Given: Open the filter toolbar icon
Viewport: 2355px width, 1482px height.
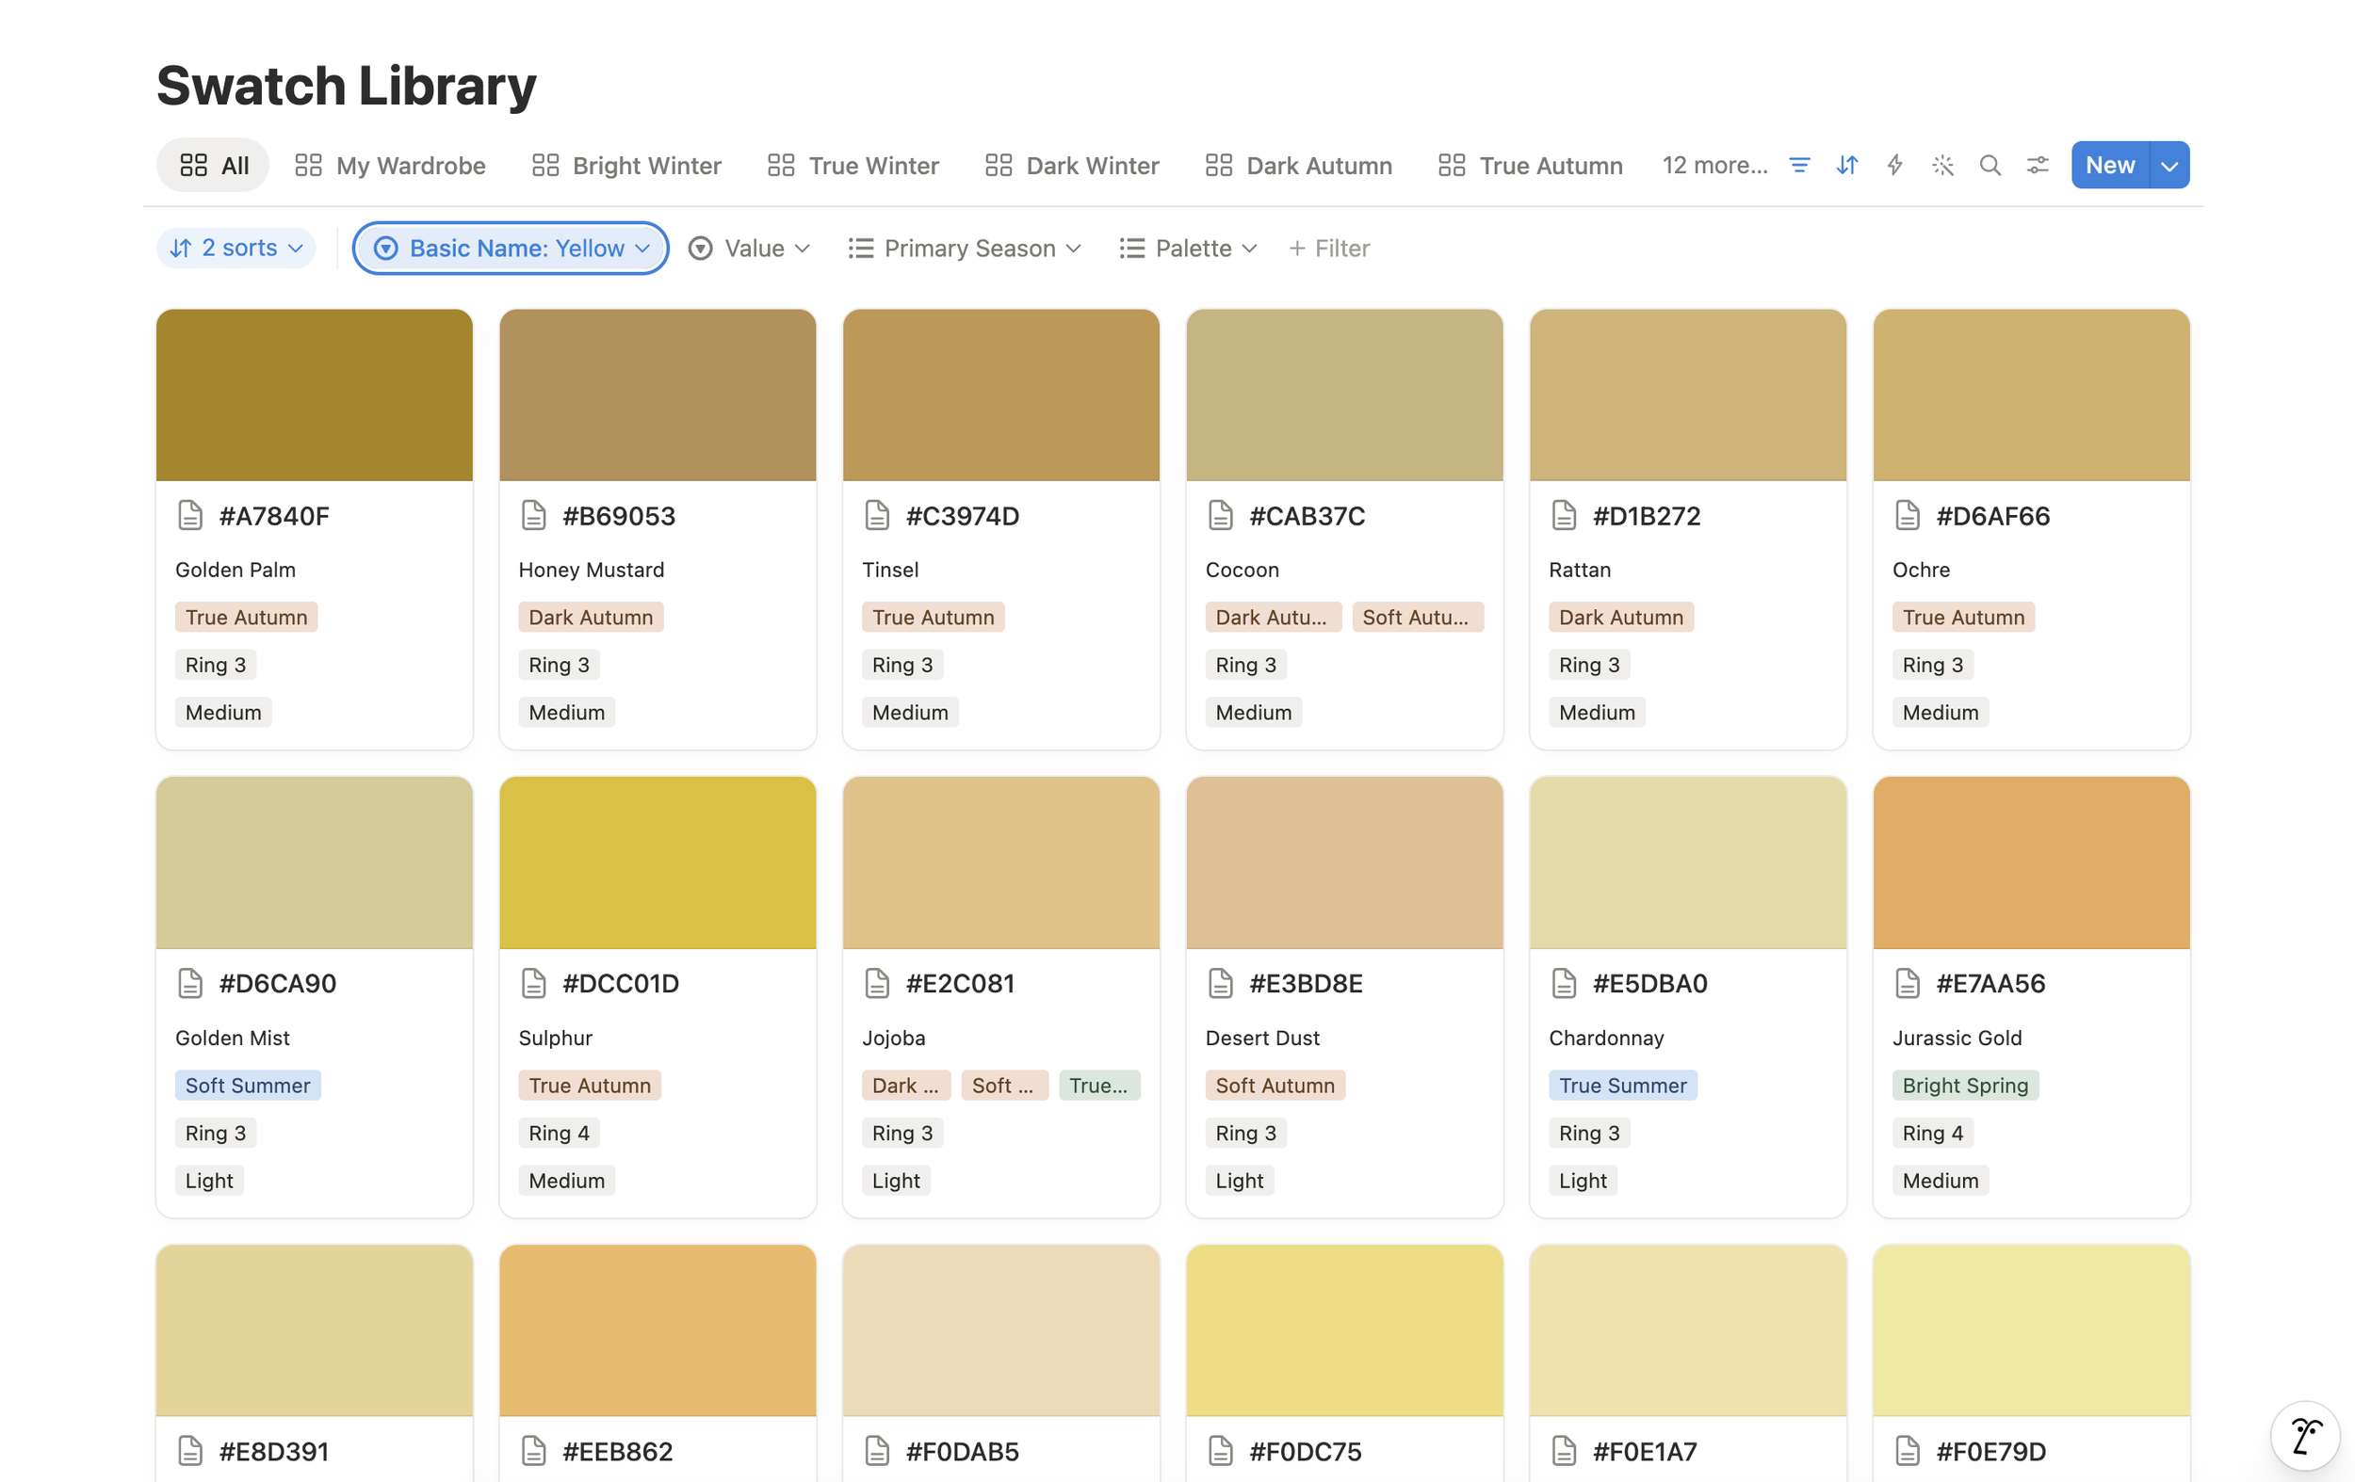Looking at the screenshot, I should pos(1798,165).
